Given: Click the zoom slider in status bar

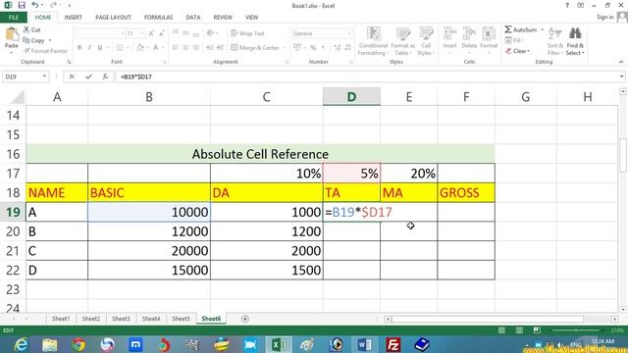Looking at the screenshot, I should [x=576, y=330].
